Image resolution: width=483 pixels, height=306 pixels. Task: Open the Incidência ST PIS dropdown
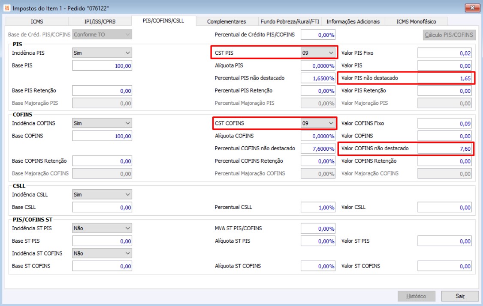click(102, 228)
